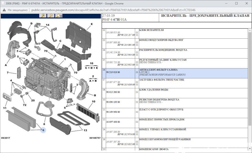Click callout number 10 on the diagram
This screenshot has height=153, width=252.
point(93,101)
